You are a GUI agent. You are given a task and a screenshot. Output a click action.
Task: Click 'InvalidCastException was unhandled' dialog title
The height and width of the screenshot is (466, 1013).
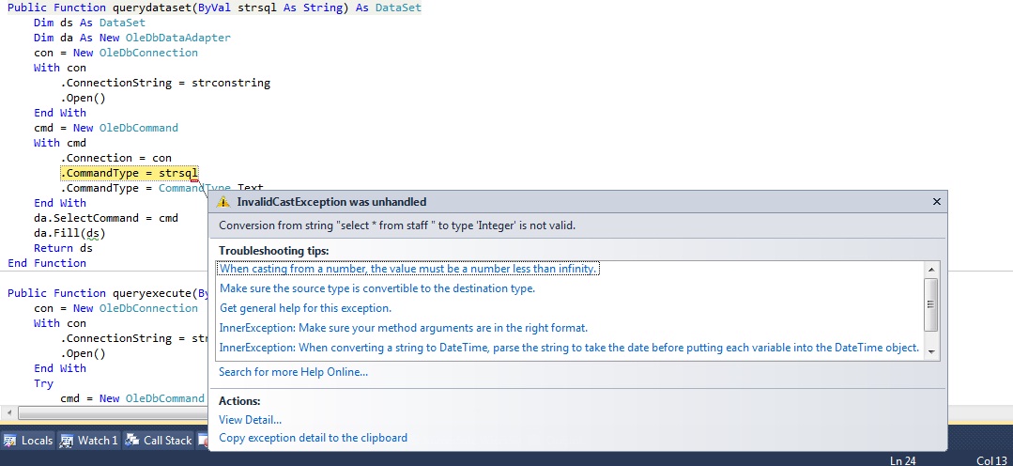(331, 202)
